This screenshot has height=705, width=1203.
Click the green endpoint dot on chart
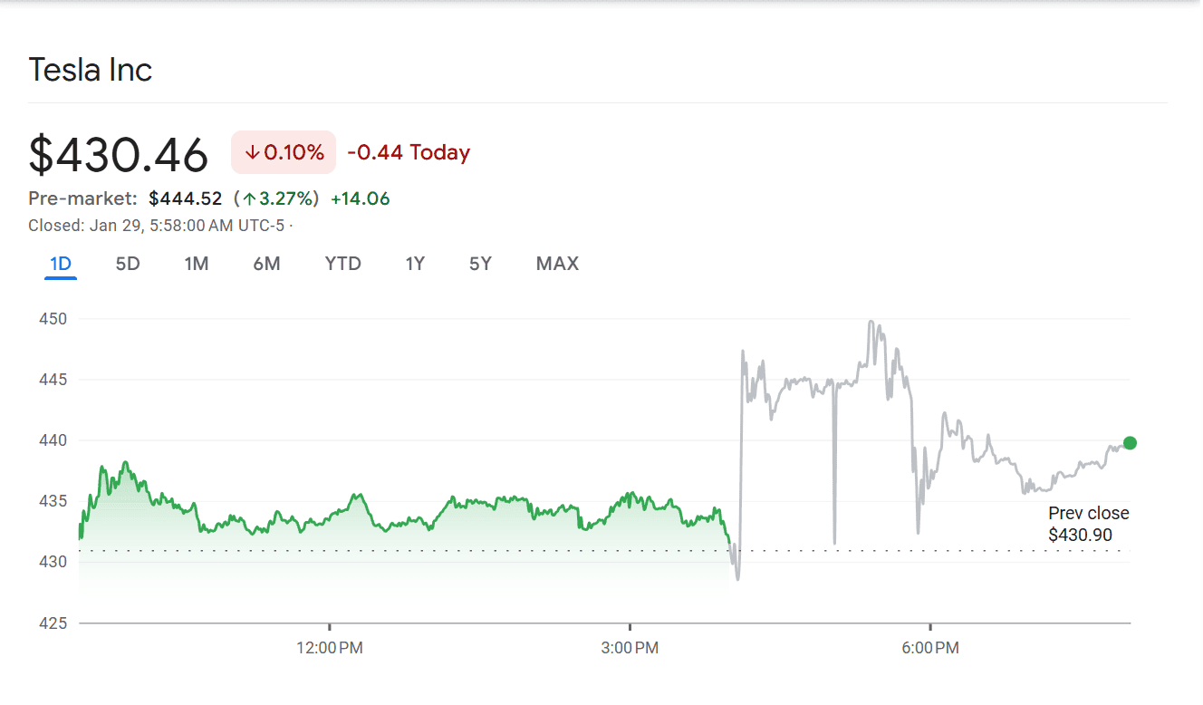1130,443
